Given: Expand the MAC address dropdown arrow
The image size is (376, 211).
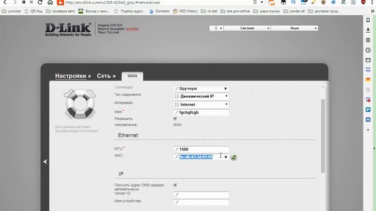Looking at the screenshot, I should click(x=226, y=157).
